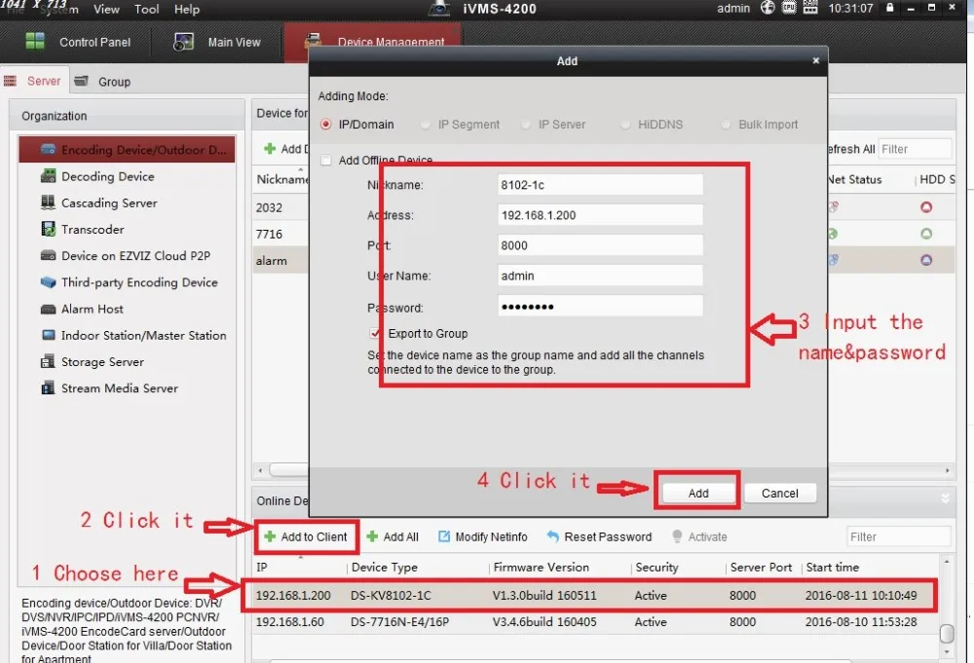Click the HDD status icon for row 7716
Screen dimensions: 974x663
tap(926, 234)
